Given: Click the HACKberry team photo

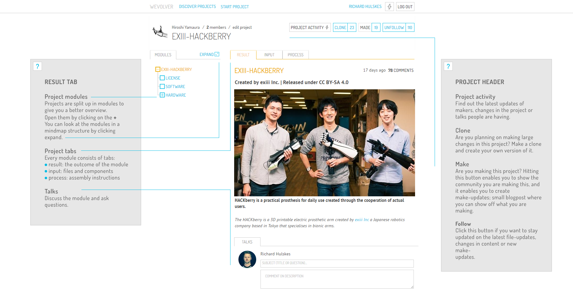Looking at the screenshot, I should (x=324, y=143).
